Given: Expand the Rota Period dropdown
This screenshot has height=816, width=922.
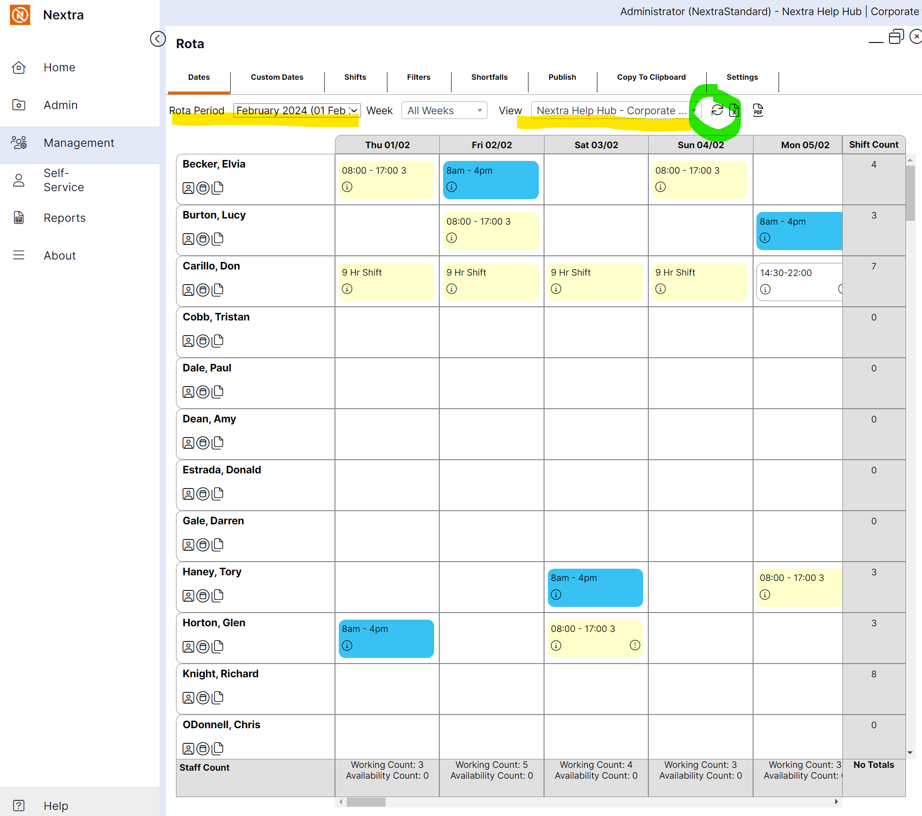Looking at the screenshot, I should click(x=297, y=110).
